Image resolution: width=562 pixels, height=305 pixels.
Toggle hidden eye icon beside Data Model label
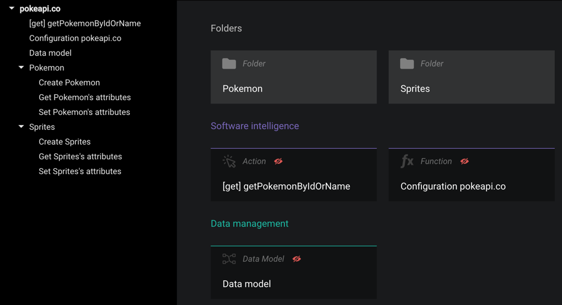tap(297, 259)
